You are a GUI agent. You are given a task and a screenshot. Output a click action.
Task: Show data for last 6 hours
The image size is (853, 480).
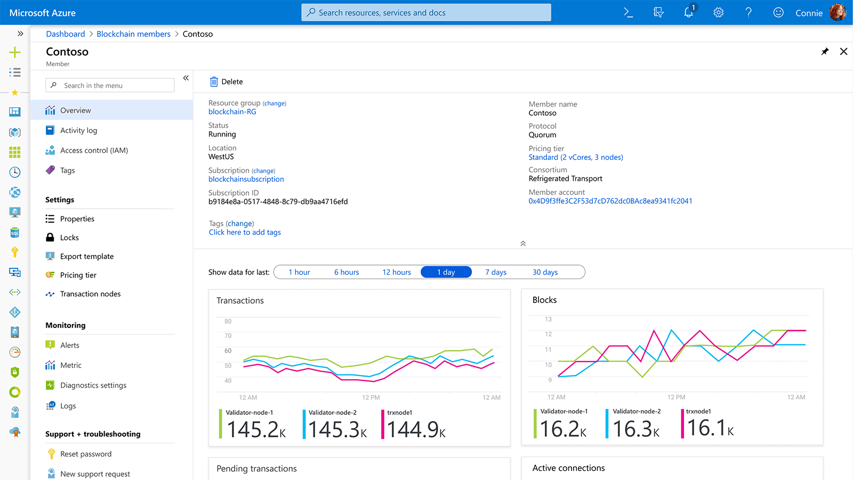pyautogui.click(x=347, y=272)
